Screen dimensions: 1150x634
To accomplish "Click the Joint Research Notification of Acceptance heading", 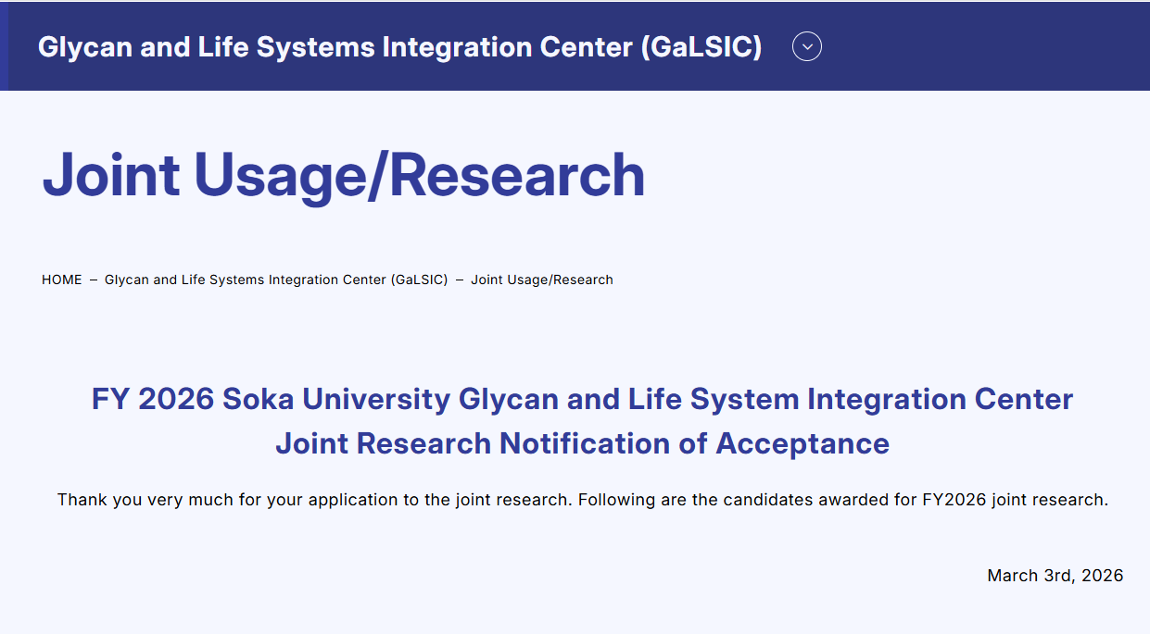I will (582, 443).
